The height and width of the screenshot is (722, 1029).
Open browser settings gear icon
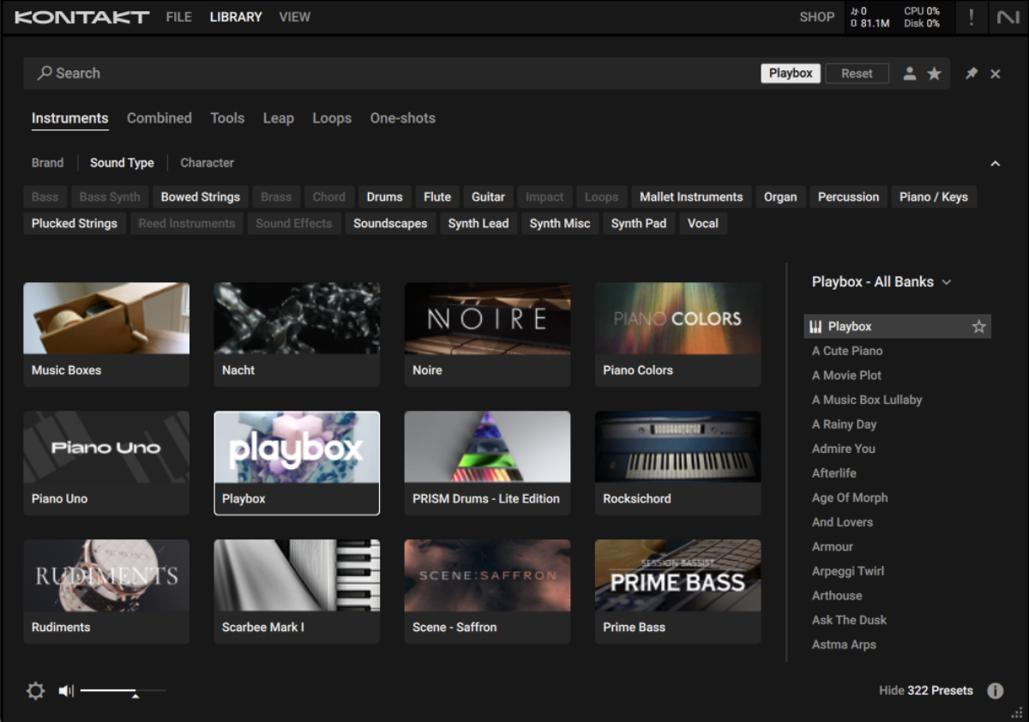[x=35, y=690]
